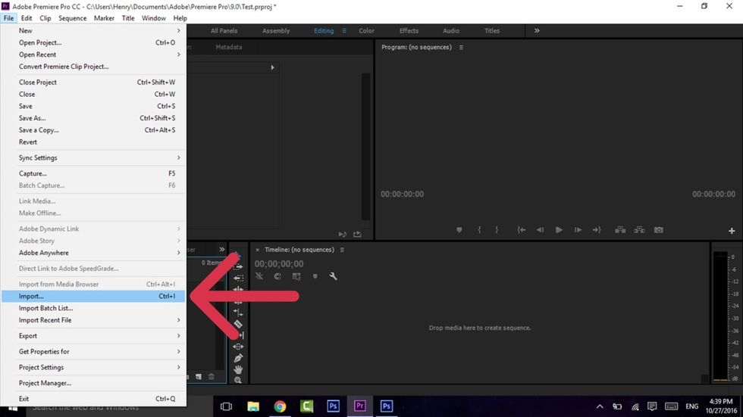Open File Explorer from the taskbar
The height and width of the screenshot is (417, 743).
(x=253, y=406)
